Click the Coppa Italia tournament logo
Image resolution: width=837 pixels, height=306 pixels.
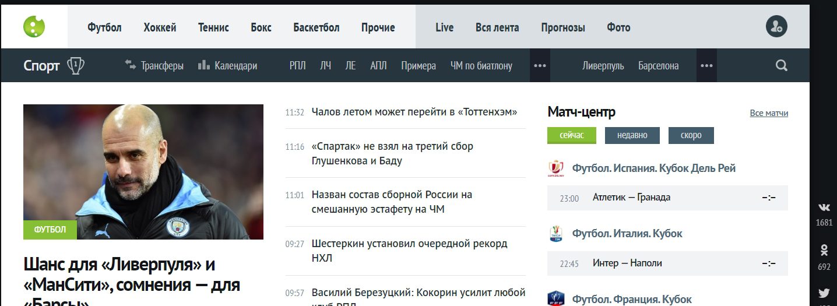coord(556,233)
